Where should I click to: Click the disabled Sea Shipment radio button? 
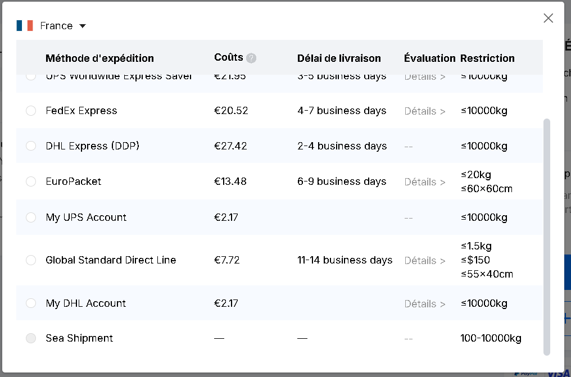point(31,338)
